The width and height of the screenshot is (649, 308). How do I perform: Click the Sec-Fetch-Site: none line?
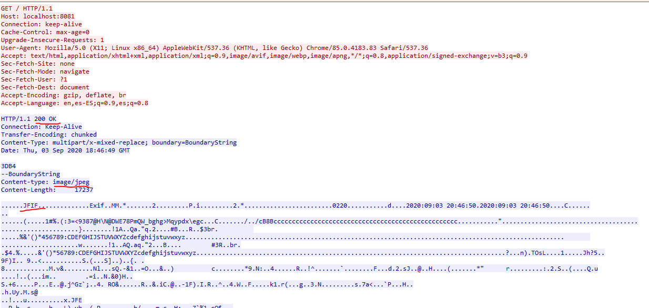(x=38, y=64)
